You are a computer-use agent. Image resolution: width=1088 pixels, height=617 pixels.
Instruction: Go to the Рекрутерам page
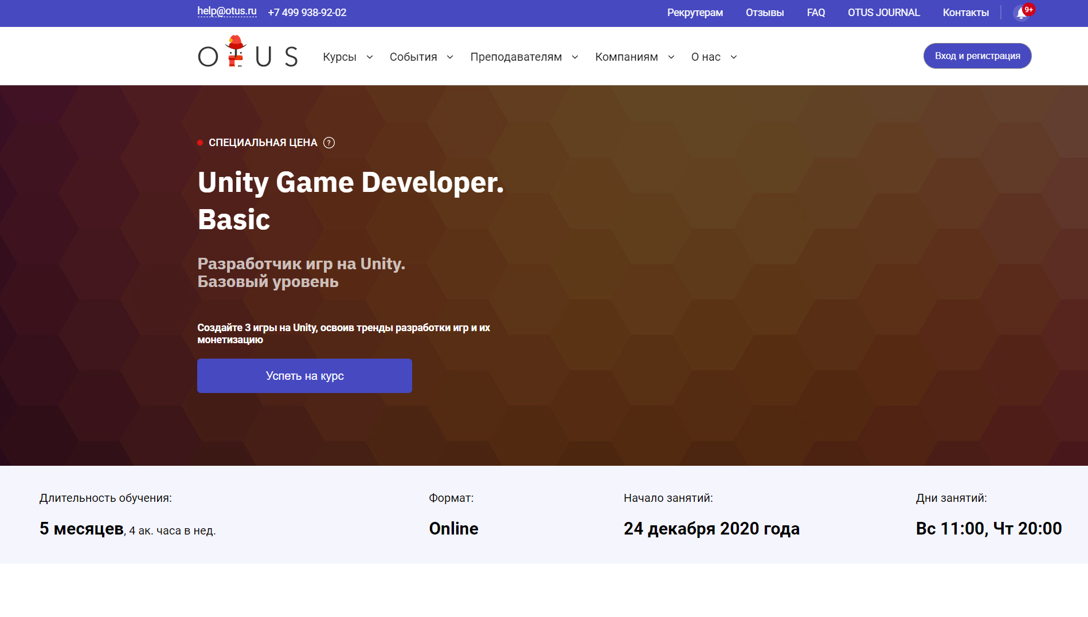[695, 13]
